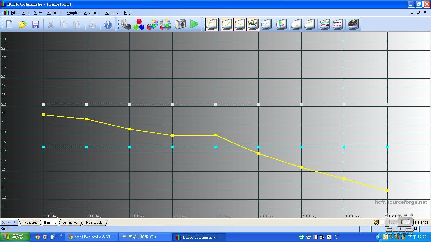The width and height of the screenshot is (431, 242).
Task: Toggle the color temperature view monitor icon
Action: [x=266, y=24]
